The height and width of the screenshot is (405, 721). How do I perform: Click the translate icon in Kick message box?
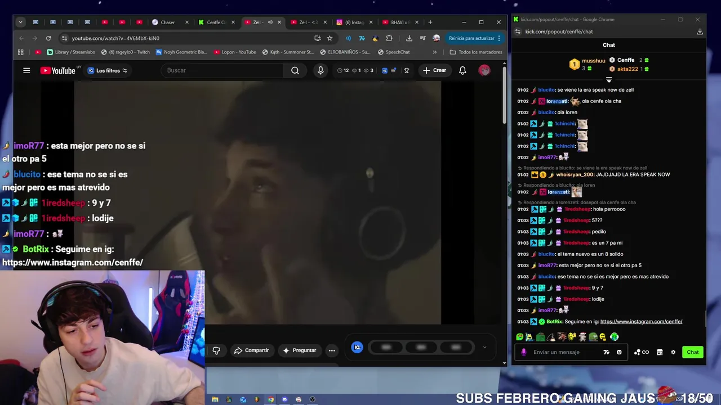[606, 352]
